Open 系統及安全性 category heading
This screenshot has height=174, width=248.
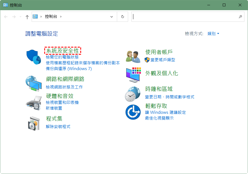62,51
